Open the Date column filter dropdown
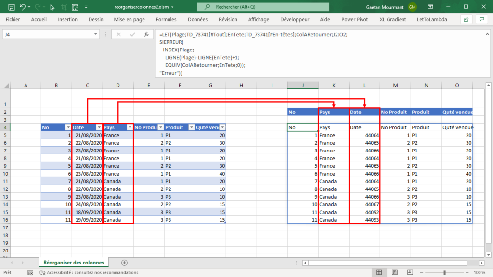 [x=99, y=127]
